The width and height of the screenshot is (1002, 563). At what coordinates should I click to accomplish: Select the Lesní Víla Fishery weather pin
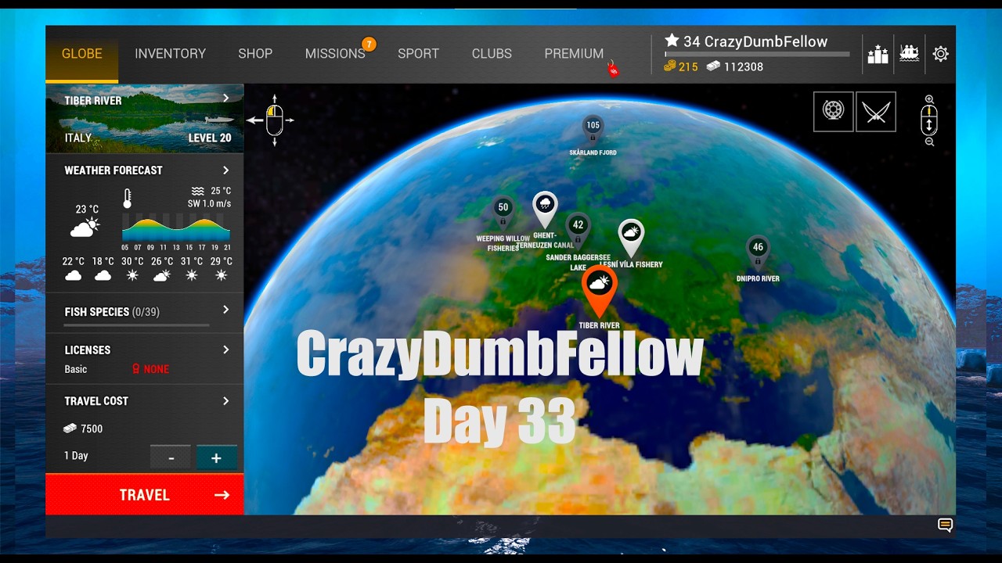(x=631, y=237)
